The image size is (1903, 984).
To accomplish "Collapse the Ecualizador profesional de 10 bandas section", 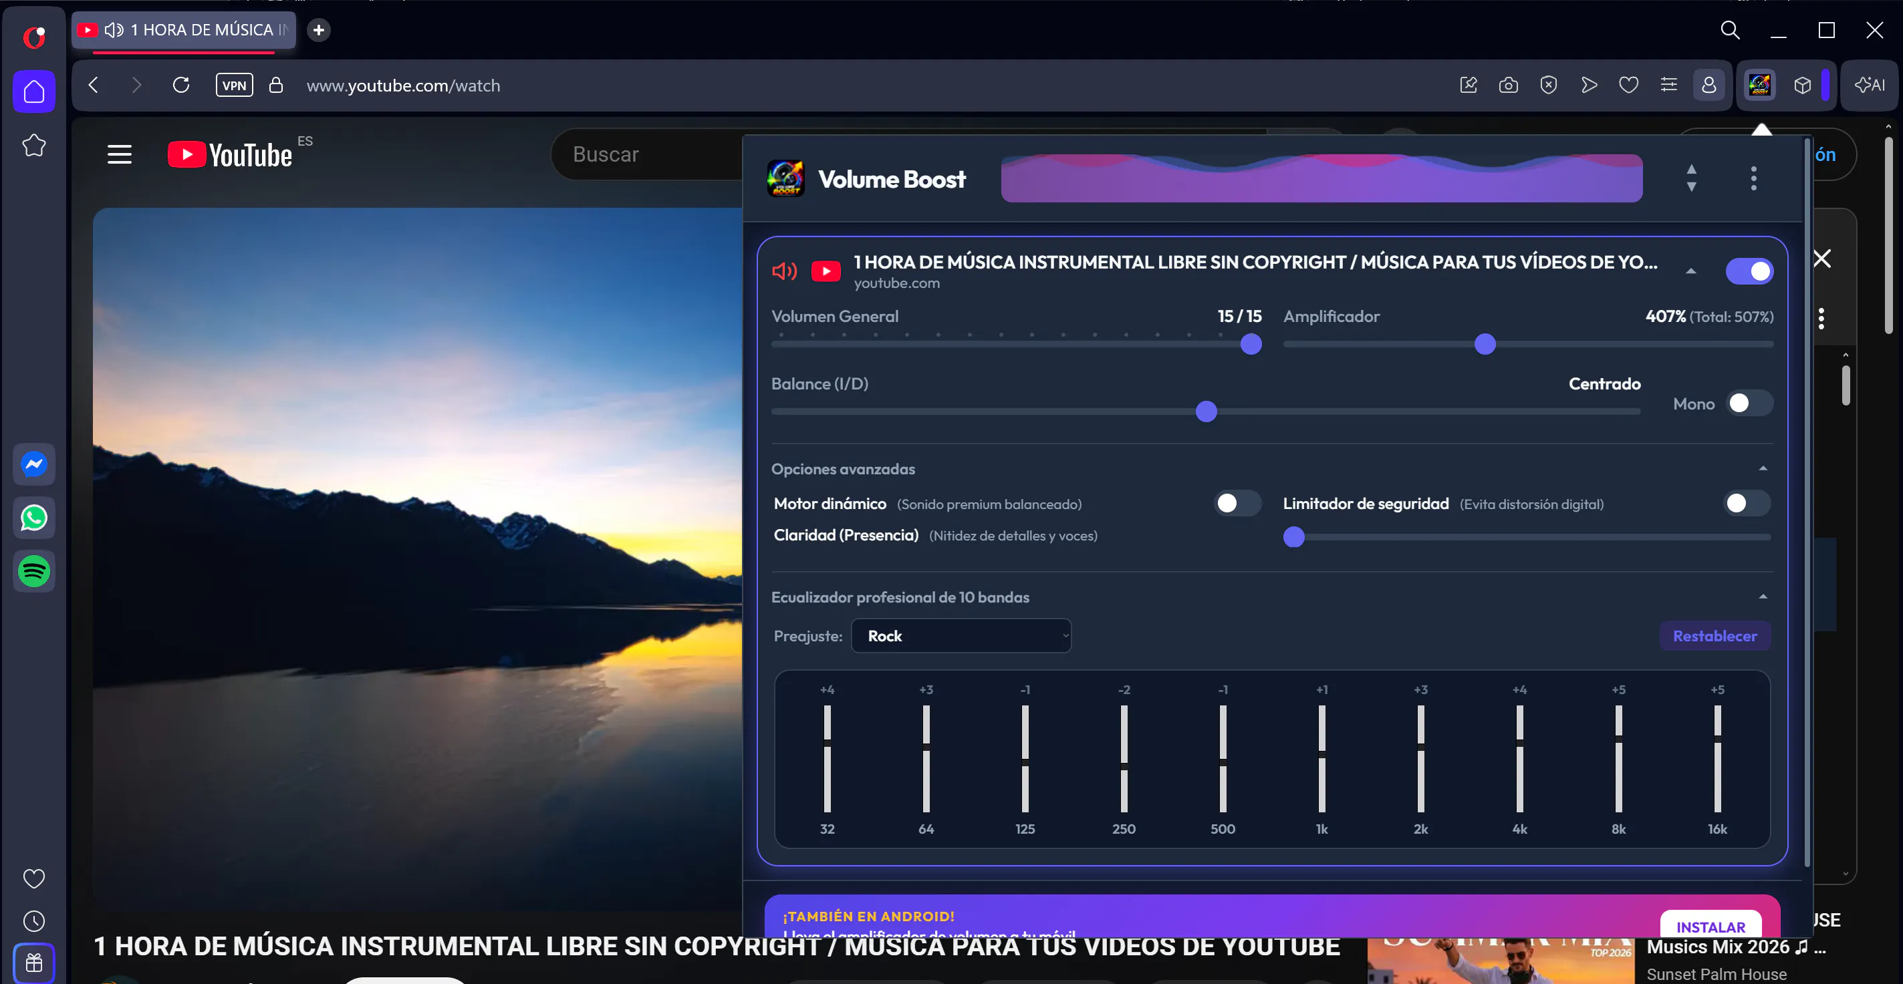I will pos(1763,597).
